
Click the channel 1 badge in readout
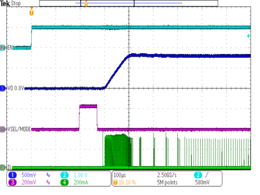coord(12,175)
